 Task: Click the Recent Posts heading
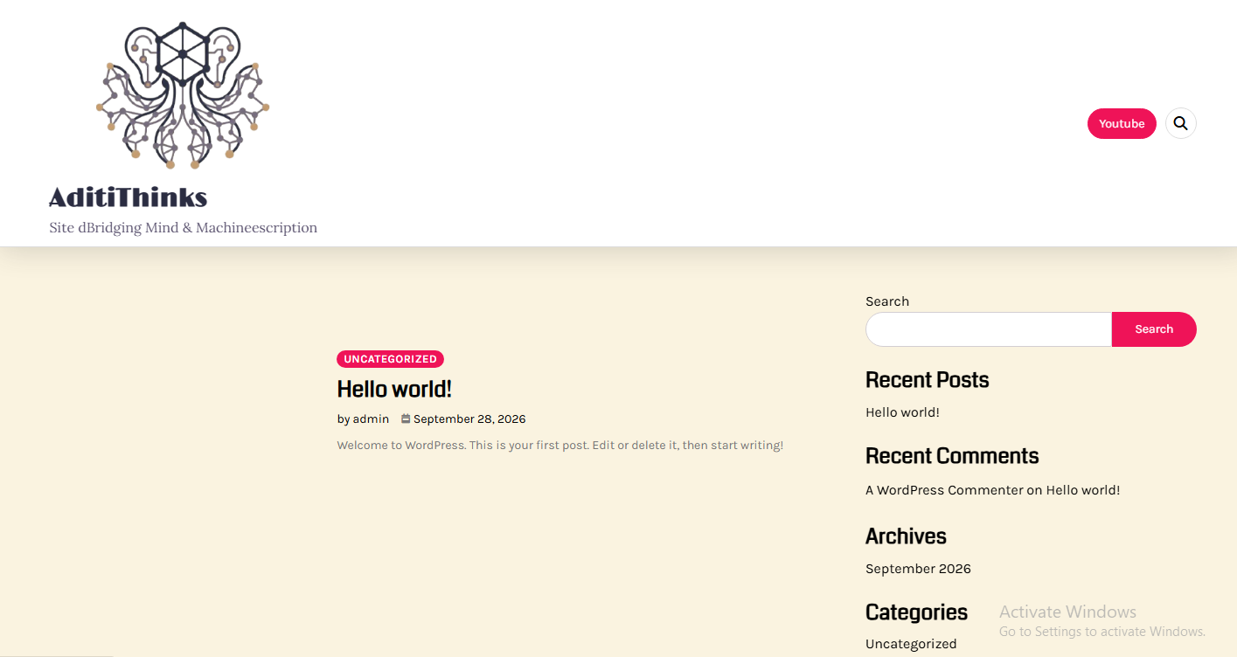click(x=927, y=380)
